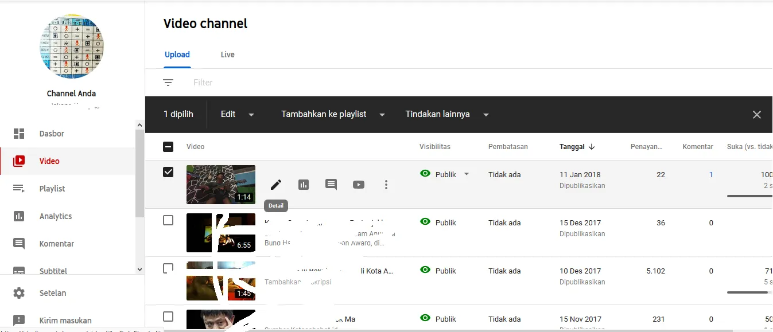Tick the checkbox for 15 Des 2017 video
This screenshot has width=773, height=332.
click(x=168, y=220)
